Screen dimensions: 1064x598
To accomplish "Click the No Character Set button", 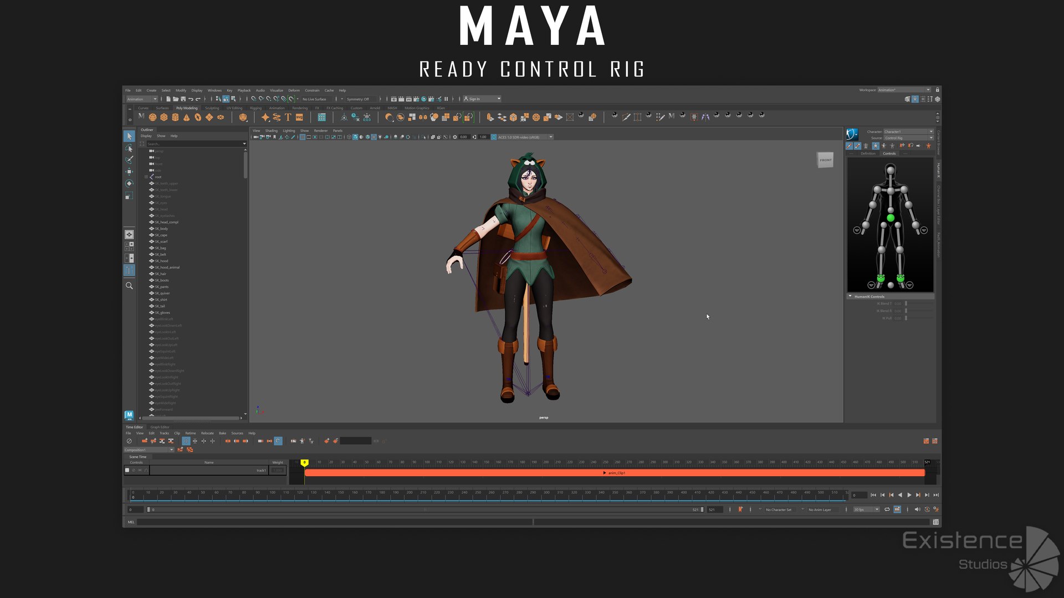I will [x=779, y=509].
